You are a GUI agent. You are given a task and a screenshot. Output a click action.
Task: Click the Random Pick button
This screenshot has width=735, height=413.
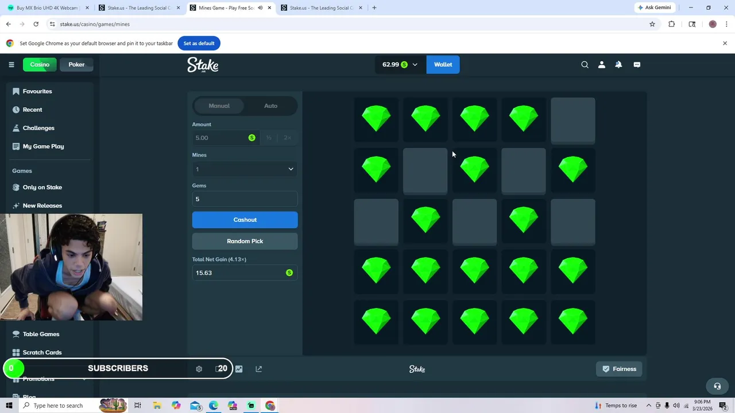(245, 241)
